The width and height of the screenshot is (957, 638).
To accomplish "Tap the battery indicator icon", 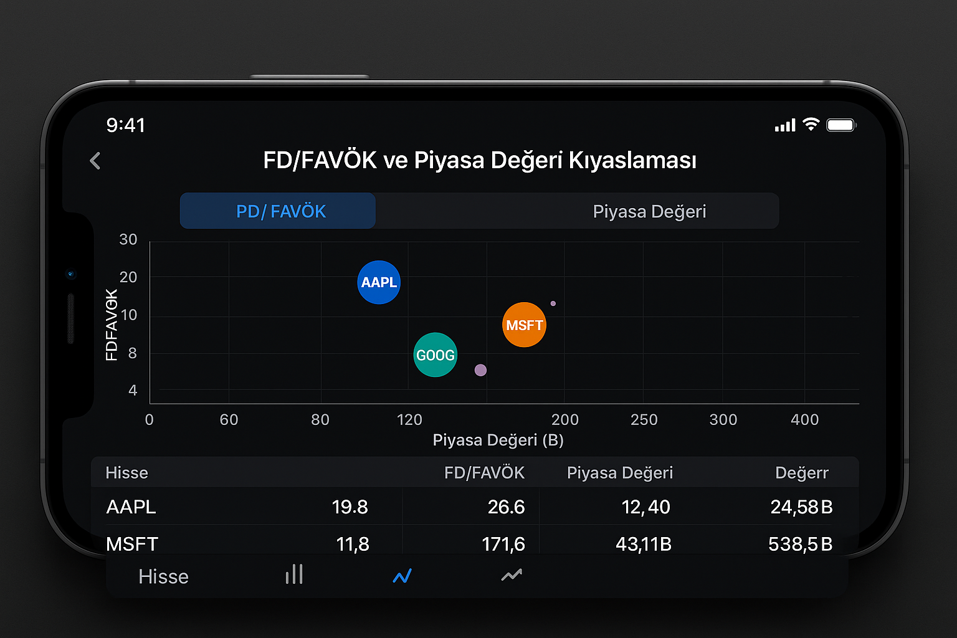I will [x=841, y=125].
